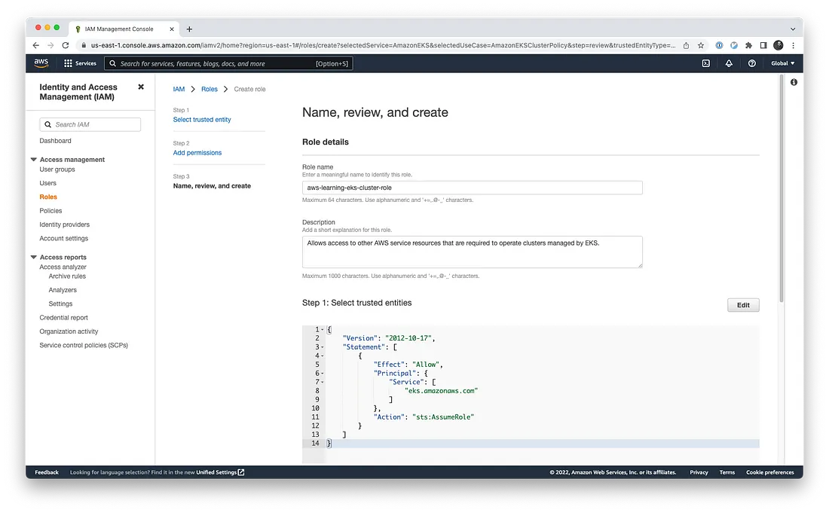Image resolution: width=829 pixels, height=513 pixels.
Task: Open Organization activity in the sidebar
Action: (x=69, y=331)
